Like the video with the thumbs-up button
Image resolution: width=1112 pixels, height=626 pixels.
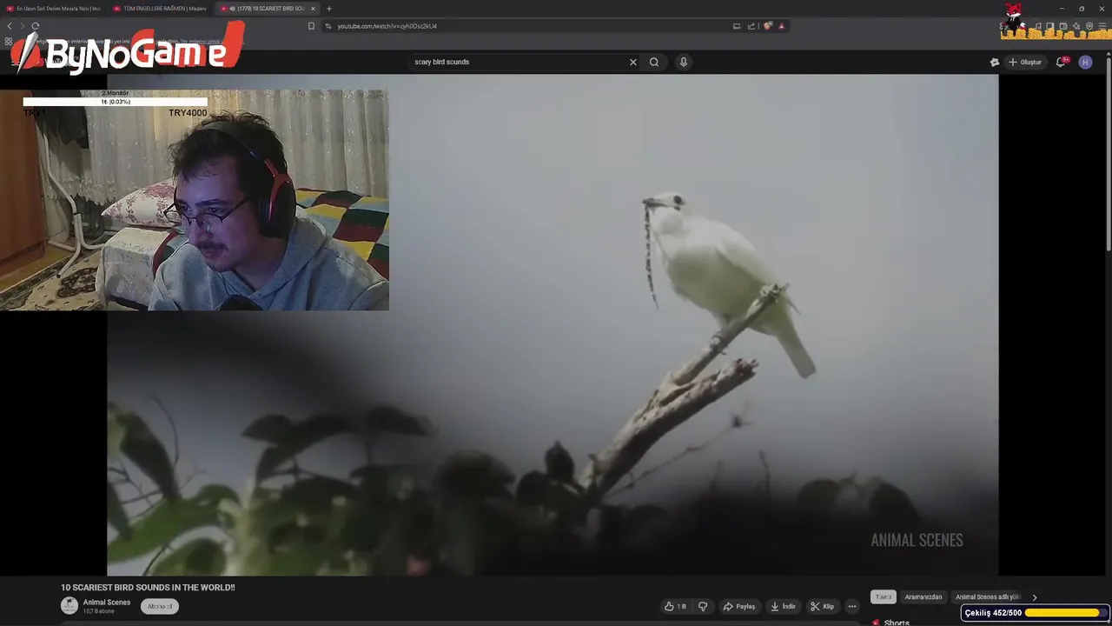coord(676,606)
